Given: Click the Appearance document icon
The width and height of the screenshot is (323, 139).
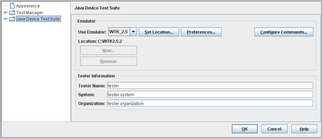Looking at the screenshot, I should pyautogui.click(x=12, y=6).
